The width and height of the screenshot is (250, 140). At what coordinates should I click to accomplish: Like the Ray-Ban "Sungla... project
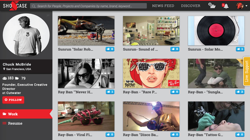240,92
